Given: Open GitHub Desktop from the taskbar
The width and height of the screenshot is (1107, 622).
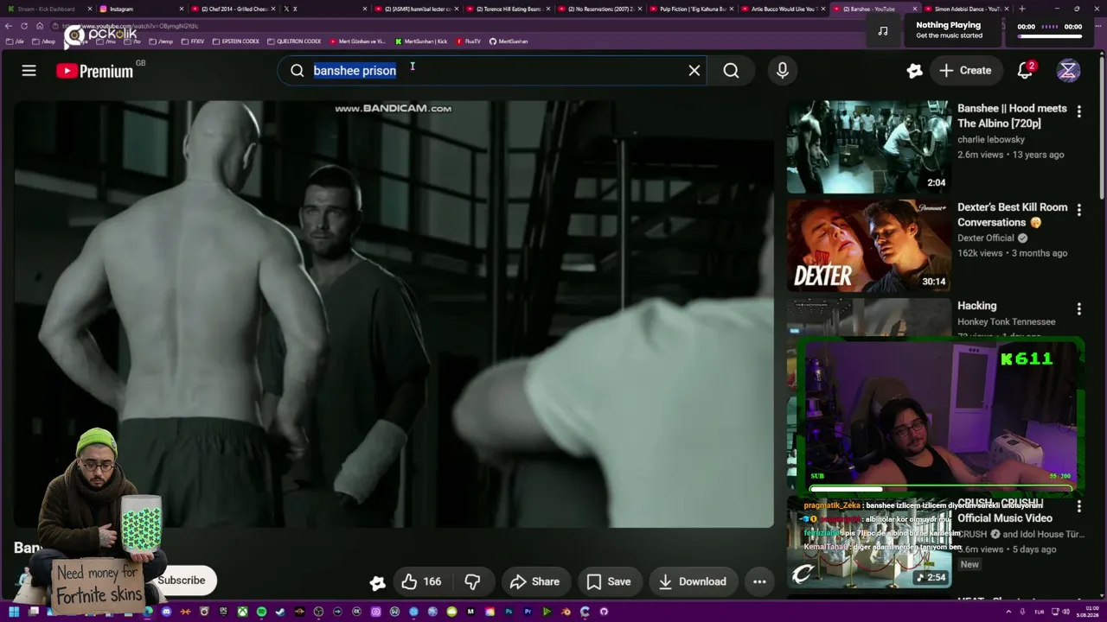Looking at the screenshot, I should [x=604, y=612].
